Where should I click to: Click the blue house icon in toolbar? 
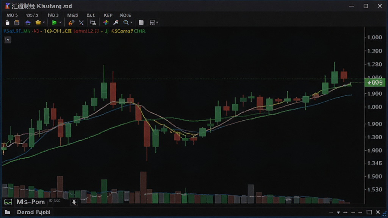28,23
